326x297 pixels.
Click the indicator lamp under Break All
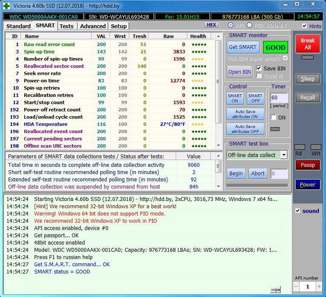point(308,58)
